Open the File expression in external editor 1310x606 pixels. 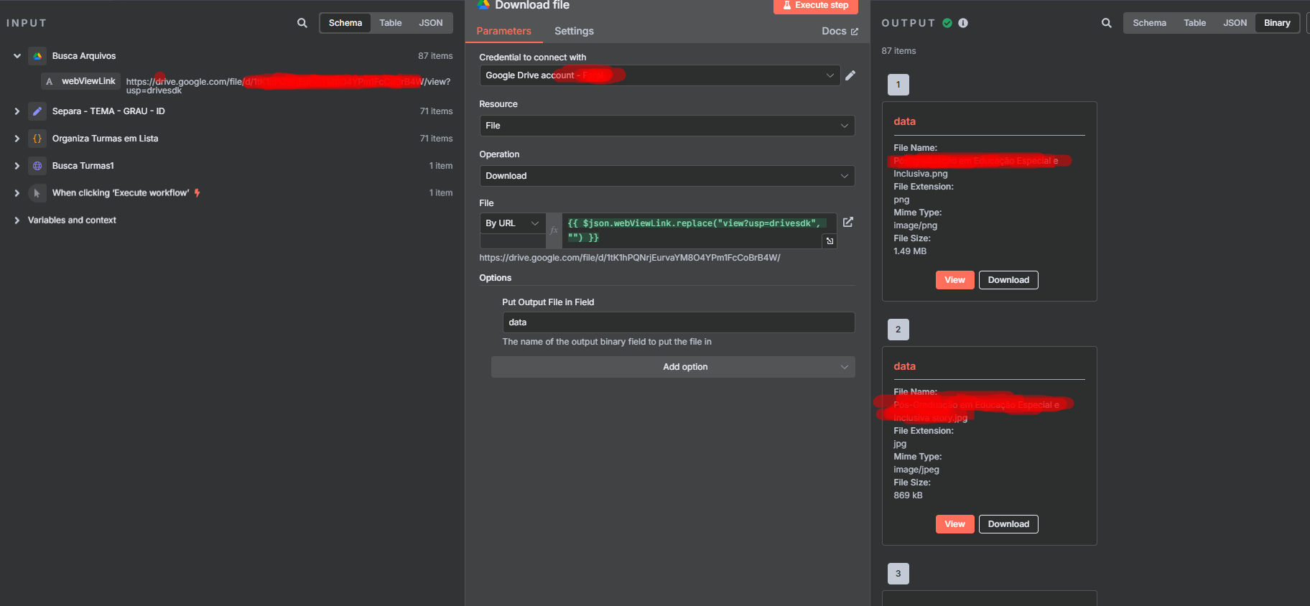[x=848, y=223]
